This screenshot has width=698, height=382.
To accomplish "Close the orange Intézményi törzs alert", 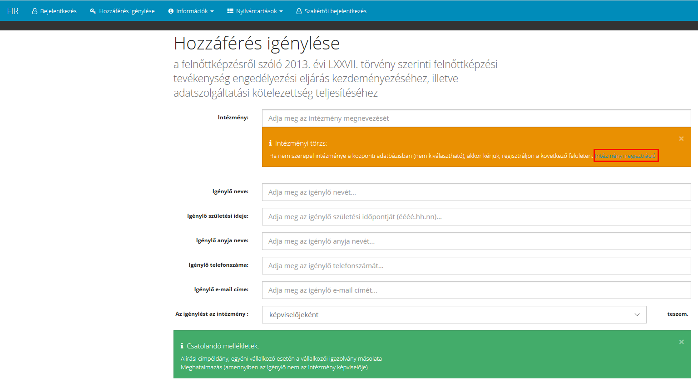I will 681,139.
